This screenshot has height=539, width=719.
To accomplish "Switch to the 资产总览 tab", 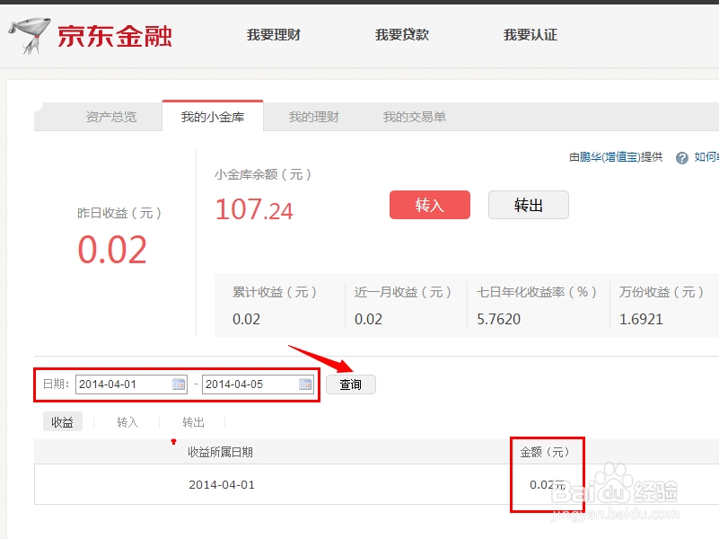I will click(x=111, y=116).
